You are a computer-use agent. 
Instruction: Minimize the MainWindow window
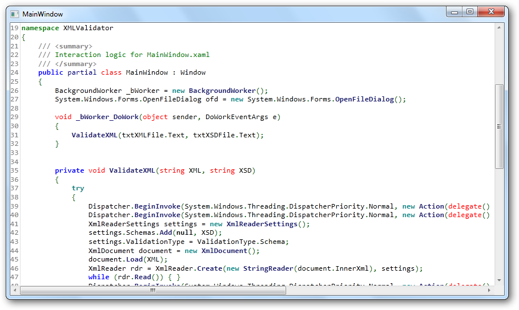coord(454,12)
